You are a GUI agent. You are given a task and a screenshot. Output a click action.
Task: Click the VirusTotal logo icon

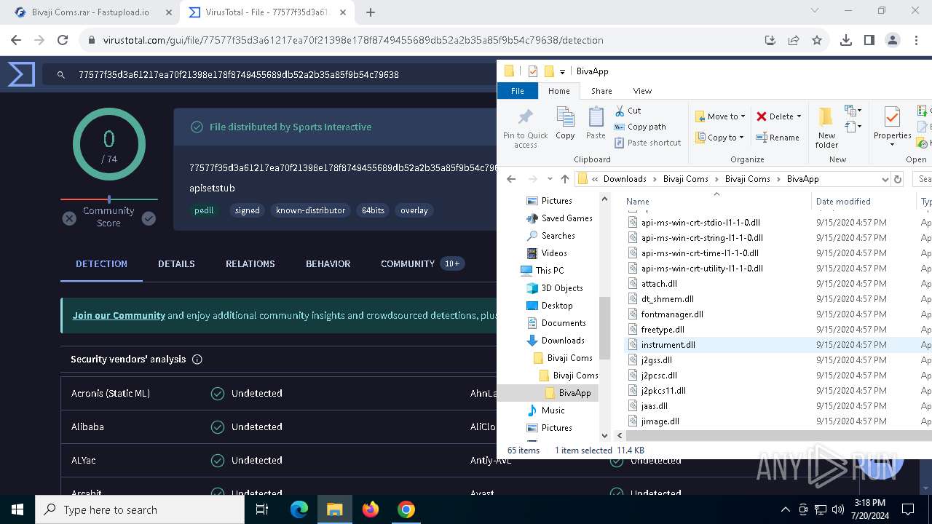(21, 74)
